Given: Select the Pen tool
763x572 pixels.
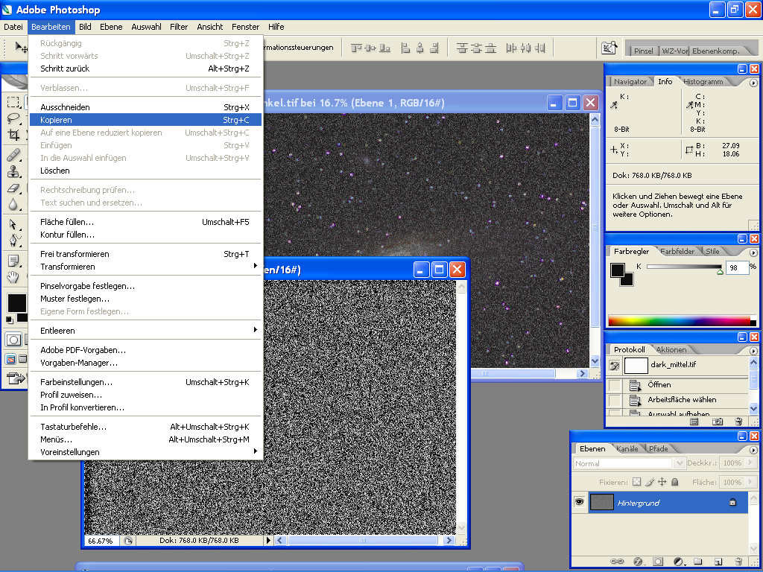Looking at the screenshot, I should click(x=13, y=241).
